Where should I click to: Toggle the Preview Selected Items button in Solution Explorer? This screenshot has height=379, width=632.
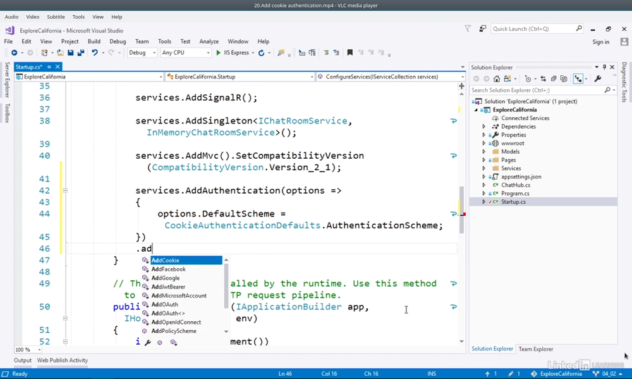pos(578,79)
